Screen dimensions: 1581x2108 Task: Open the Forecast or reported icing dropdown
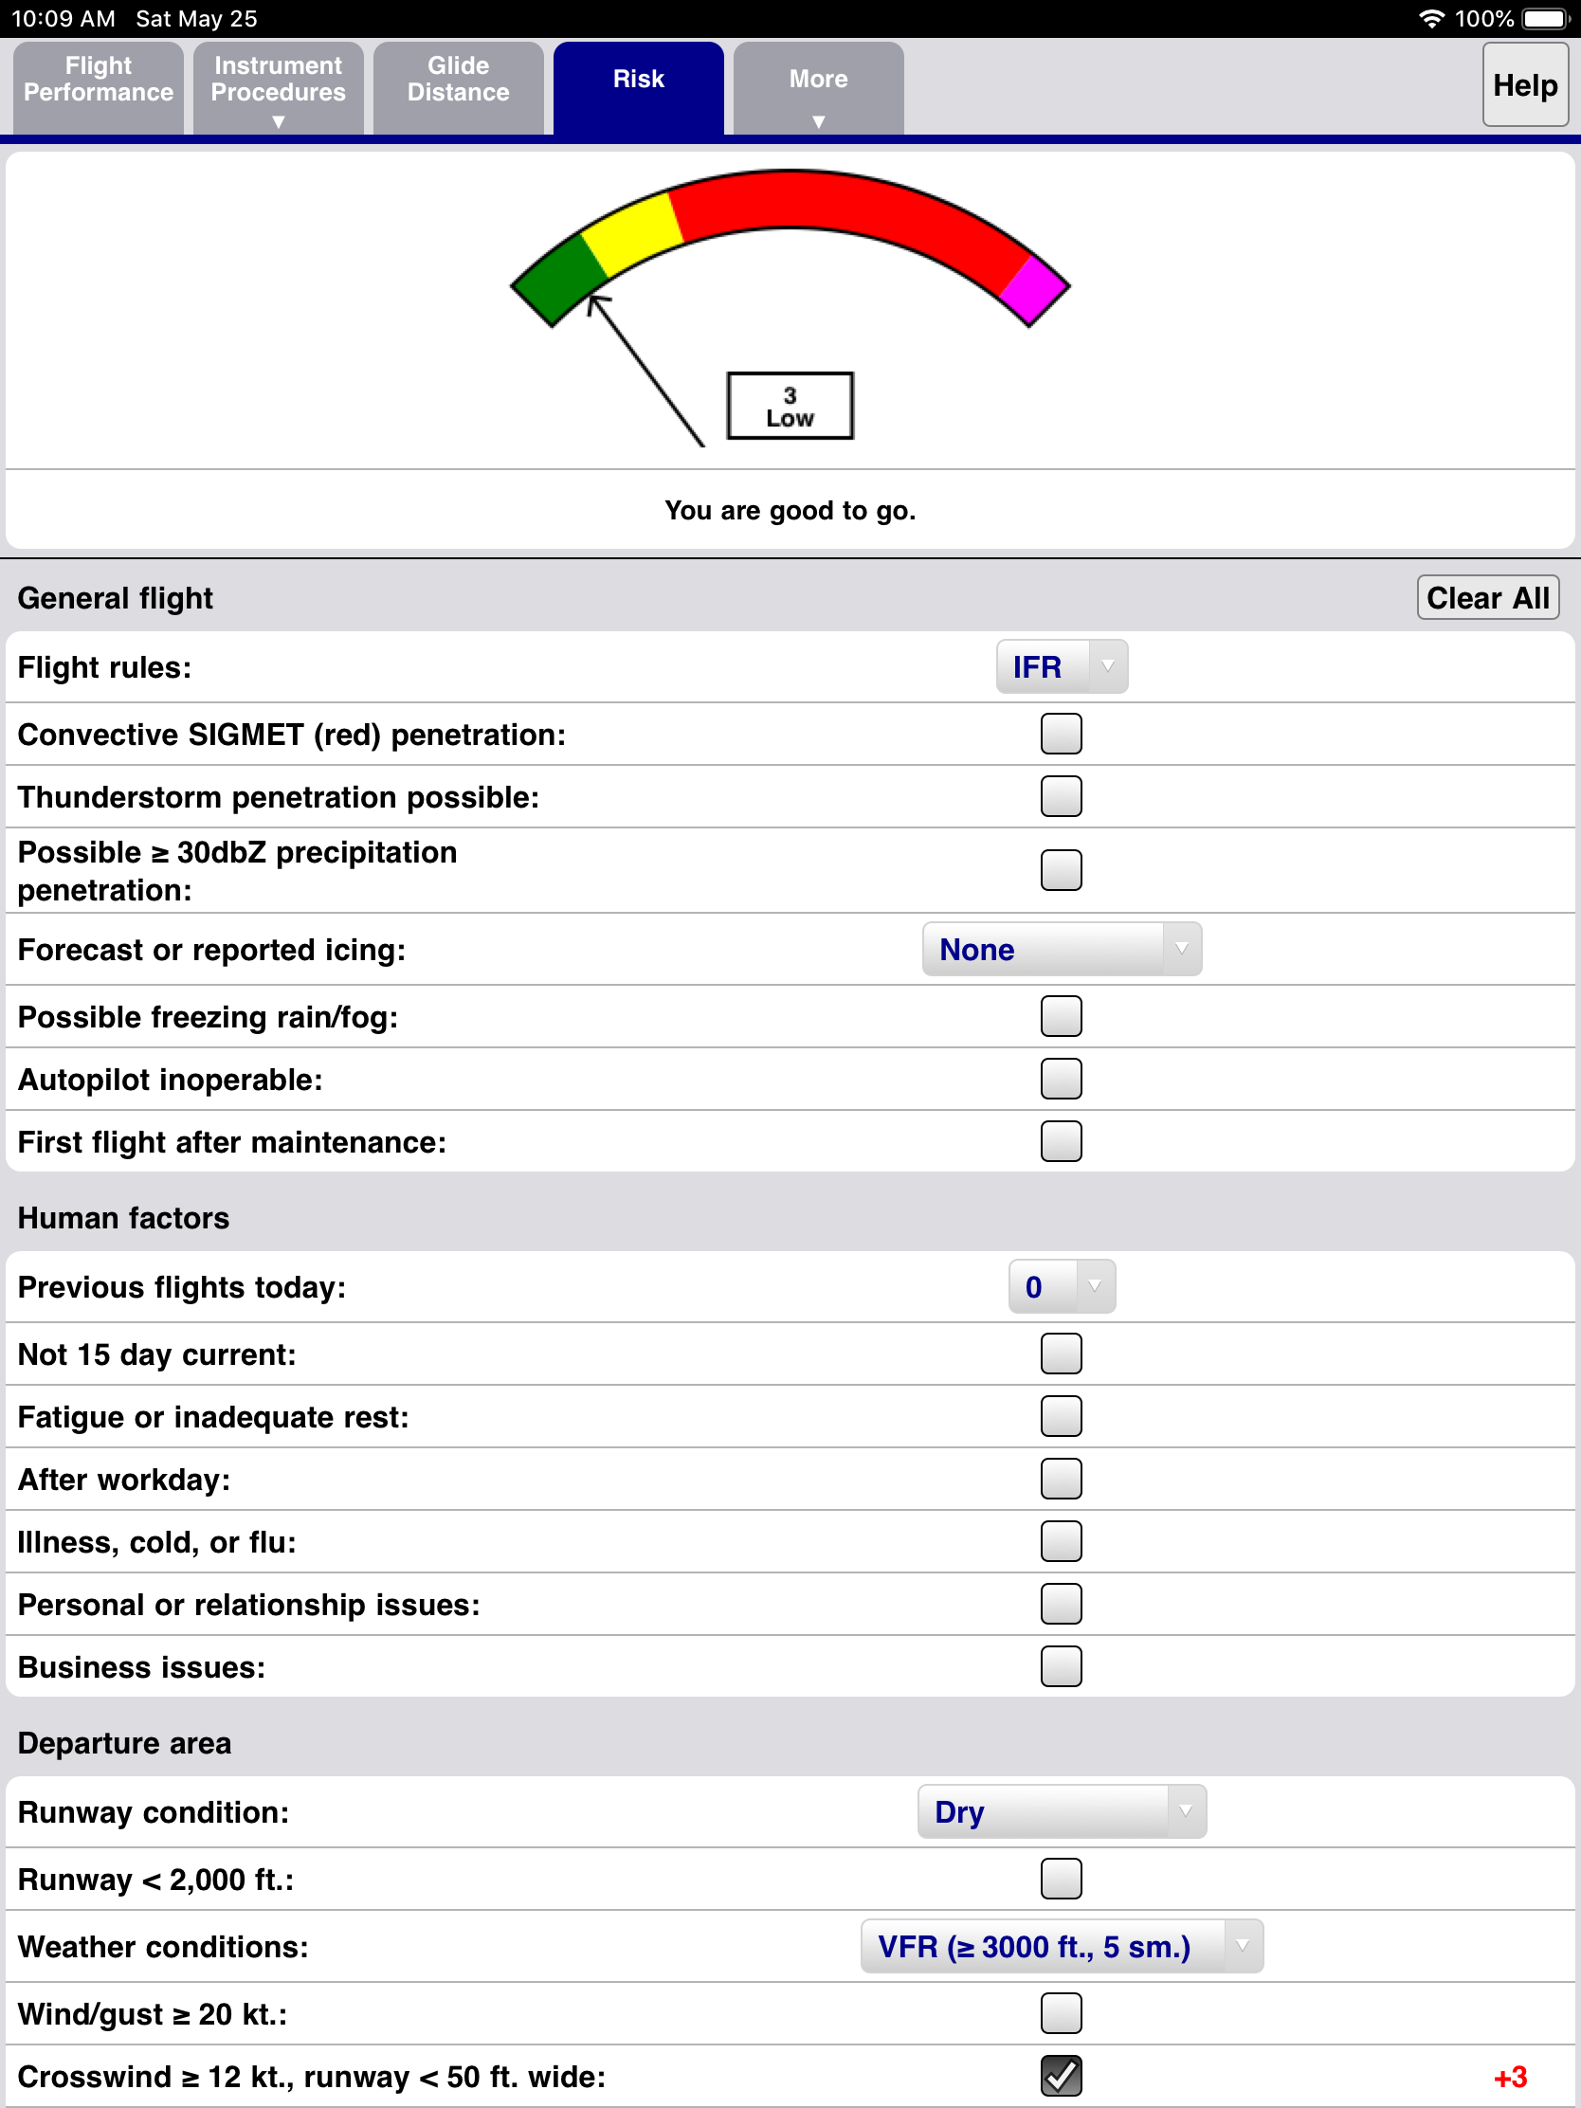pos(1061,949)
